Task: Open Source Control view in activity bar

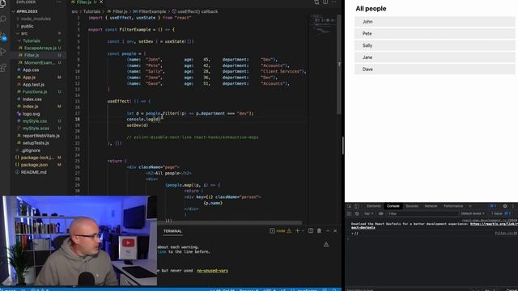Action: pyautogui.click(x=3, y=36)
